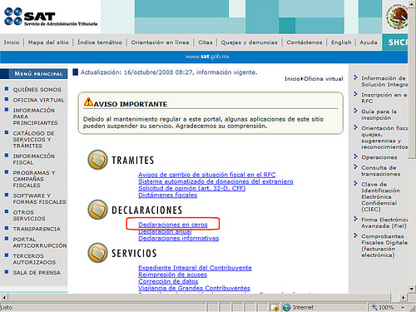Open Declaraciones informativas link

click(x=179, y=238)
